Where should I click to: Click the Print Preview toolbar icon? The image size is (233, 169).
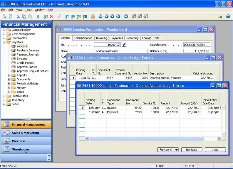[11, 16]
